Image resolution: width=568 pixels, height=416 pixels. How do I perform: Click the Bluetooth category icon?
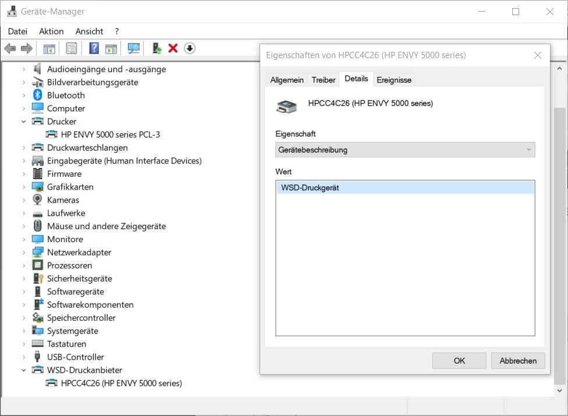(x=38, y=95)
